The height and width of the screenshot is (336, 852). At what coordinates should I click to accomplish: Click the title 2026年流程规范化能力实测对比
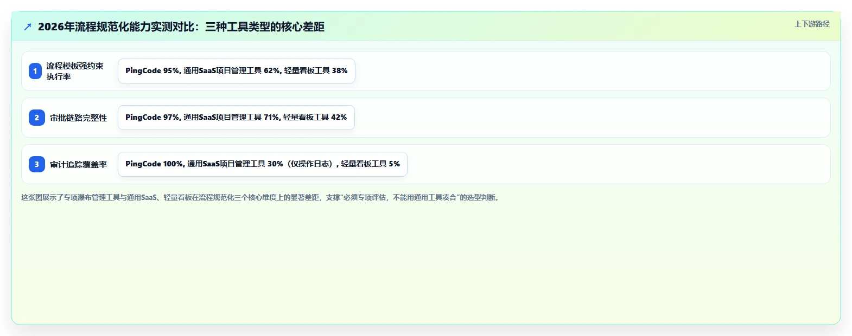(x=181, y=27)
